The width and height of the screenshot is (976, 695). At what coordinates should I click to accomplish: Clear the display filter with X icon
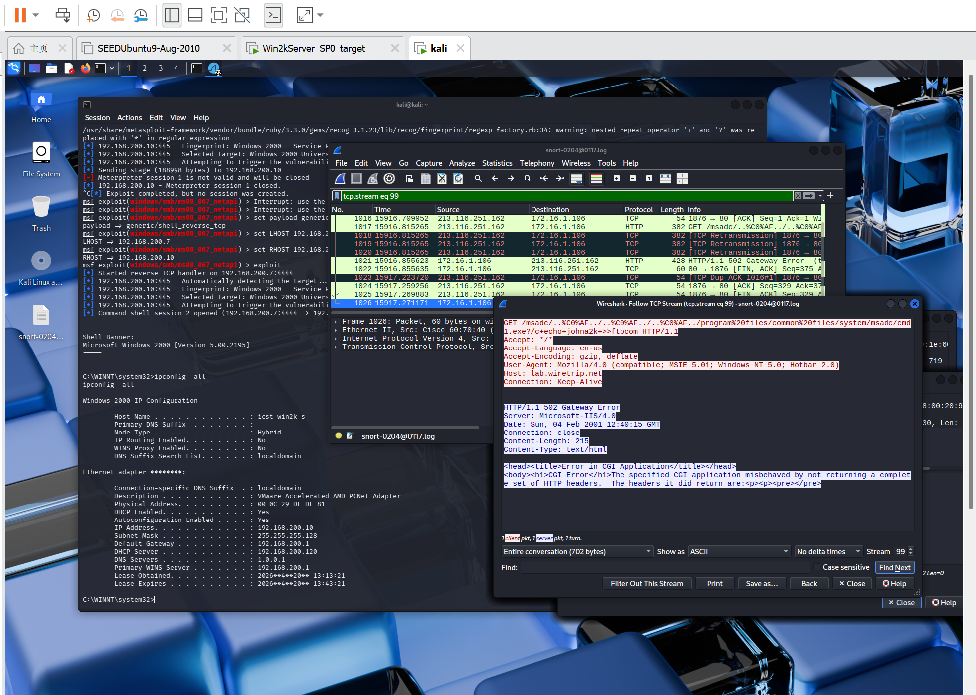(x=798, y=196)
